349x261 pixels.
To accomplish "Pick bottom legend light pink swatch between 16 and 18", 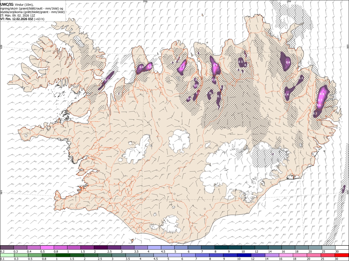I will pos(286,255).
